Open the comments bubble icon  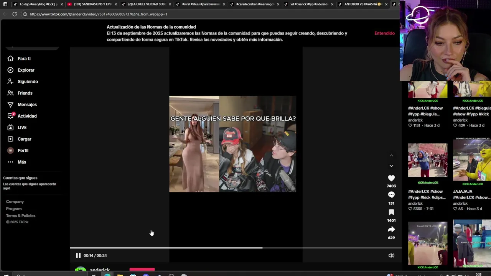(391, 195)
